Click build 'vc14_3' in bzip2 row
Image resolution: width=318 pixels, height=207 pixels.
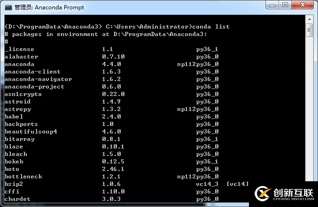point(207,184)
